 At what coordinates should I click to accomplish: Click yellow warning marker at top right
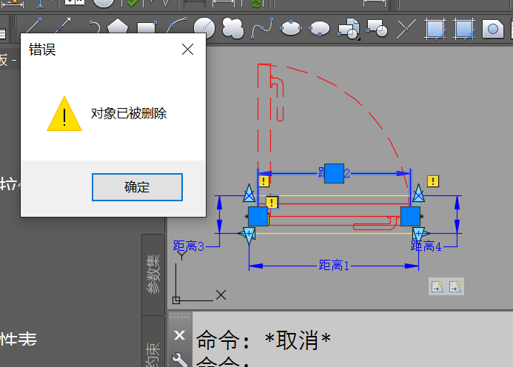click(x=433, y=181)
